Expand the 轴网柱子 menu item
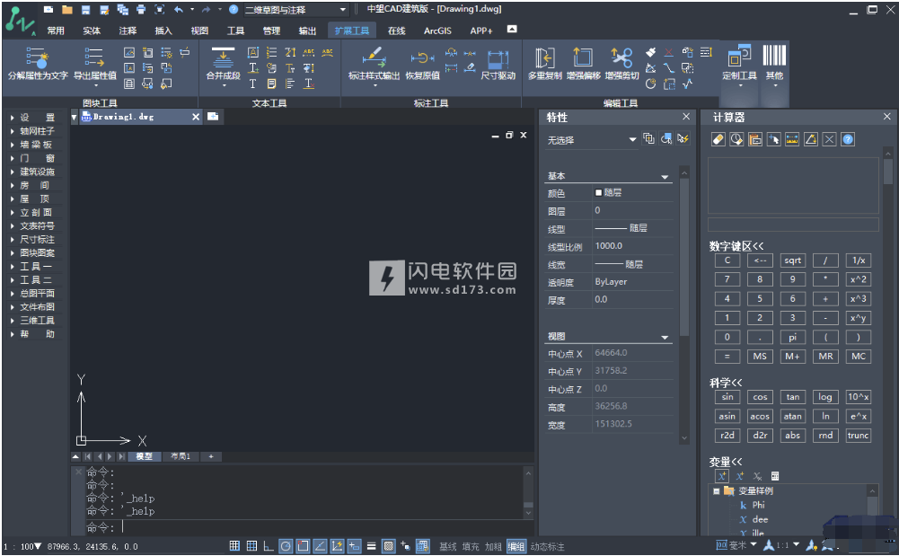This screenshot has width=899, height=556. coord(37,130)
